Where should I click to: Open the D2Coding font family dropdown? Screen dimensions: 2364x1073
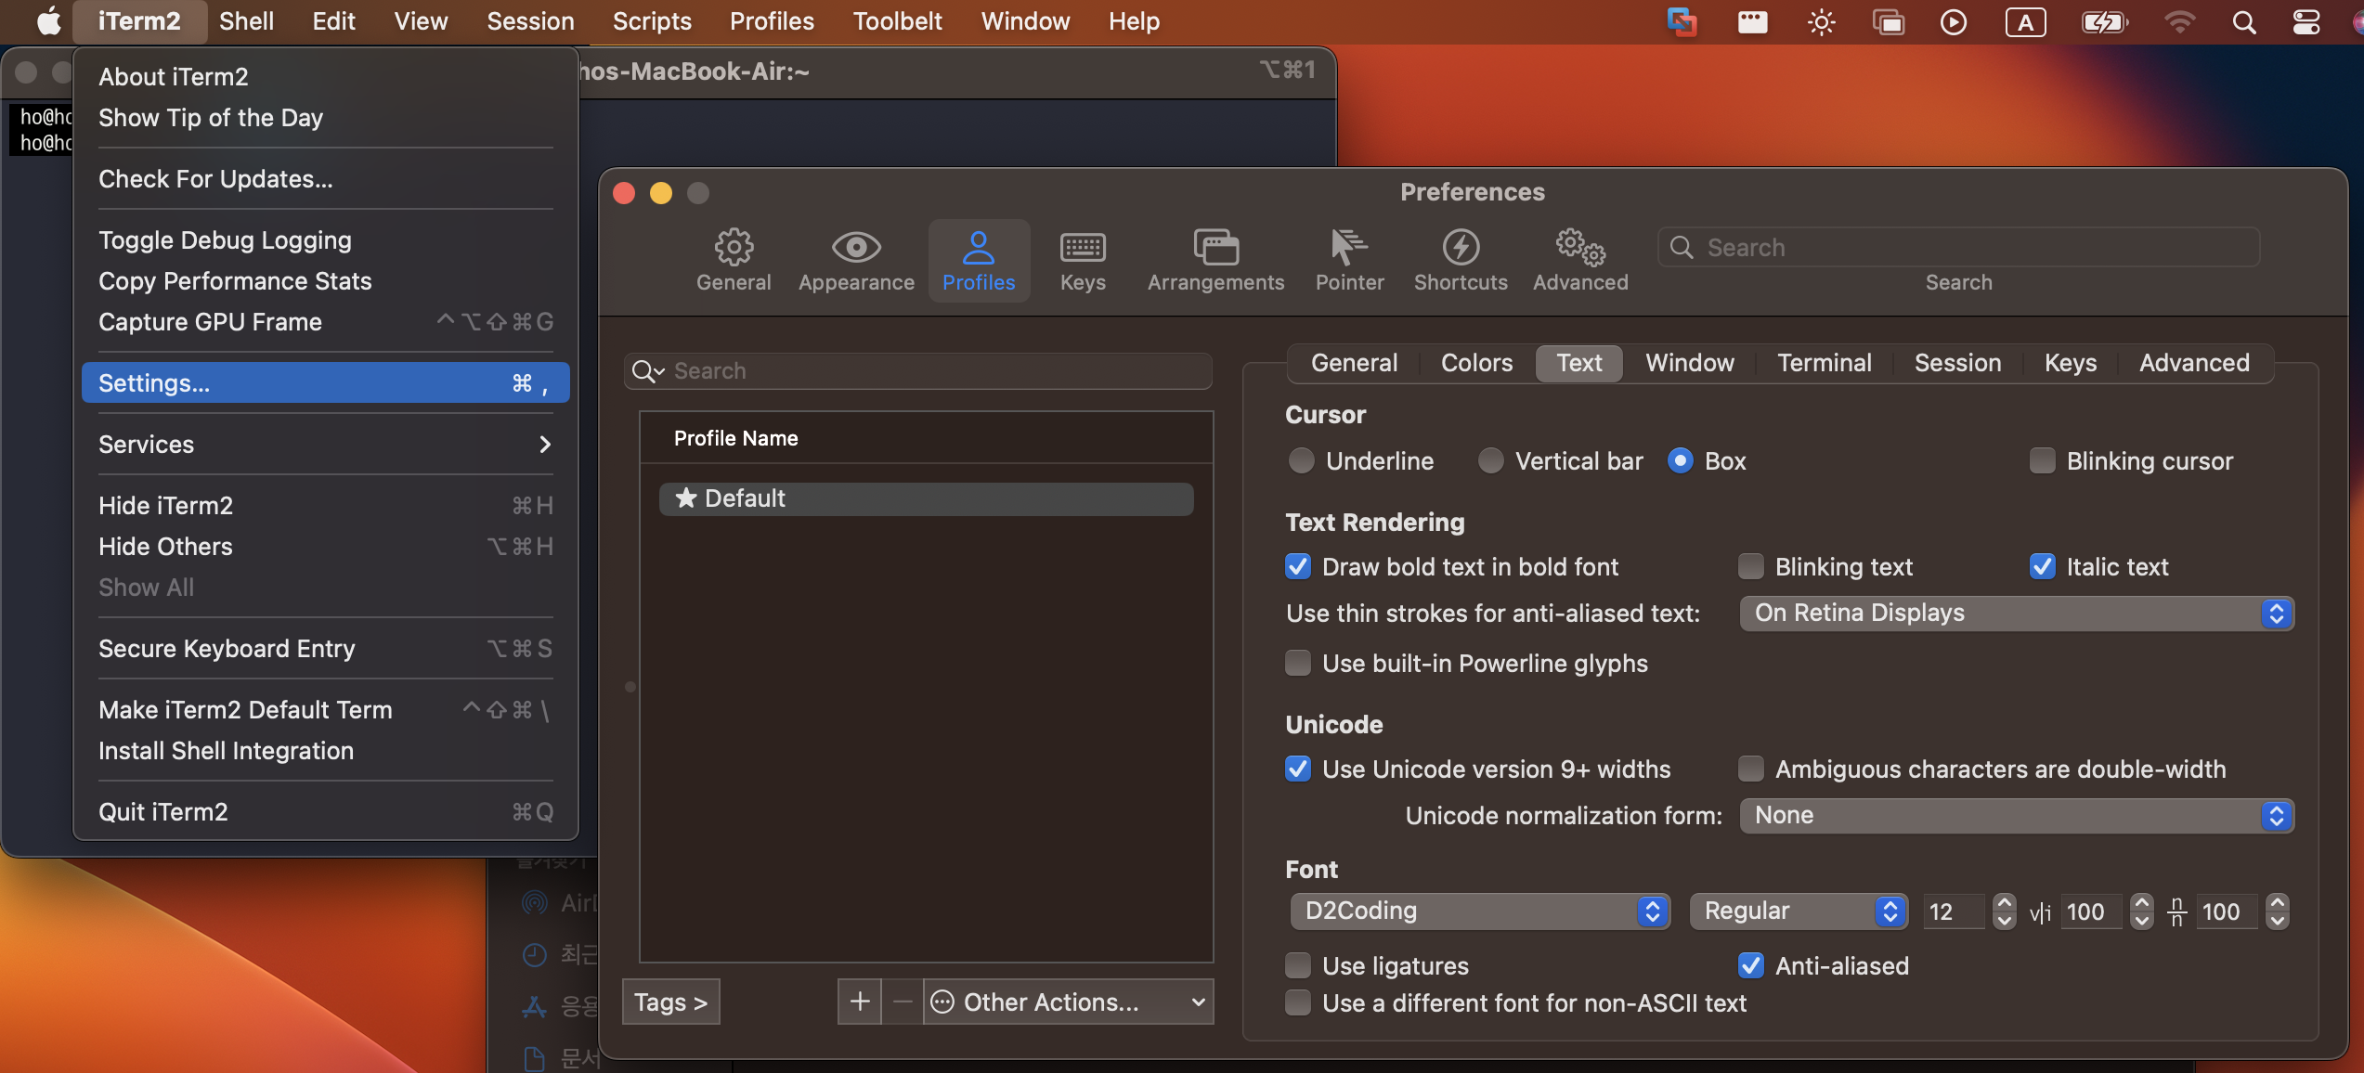(1480, 911)
